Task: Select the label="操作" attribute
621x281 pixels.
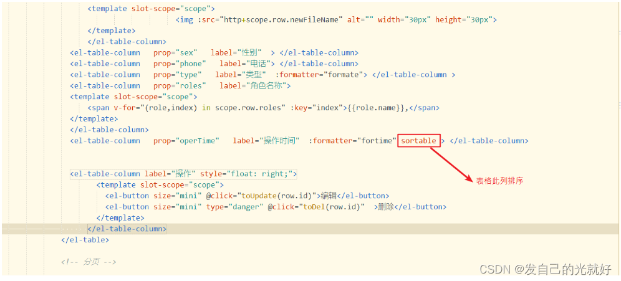Action: coord(170,174)
